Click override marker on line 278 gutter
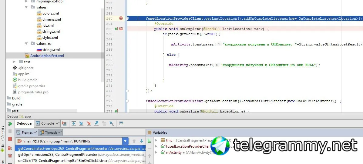The width and height of the screenshot is (363, 164). tap(116, 111)
